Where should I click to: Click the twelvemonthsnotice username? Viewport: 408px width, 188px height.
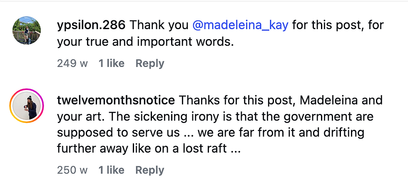tap(116, 100)
